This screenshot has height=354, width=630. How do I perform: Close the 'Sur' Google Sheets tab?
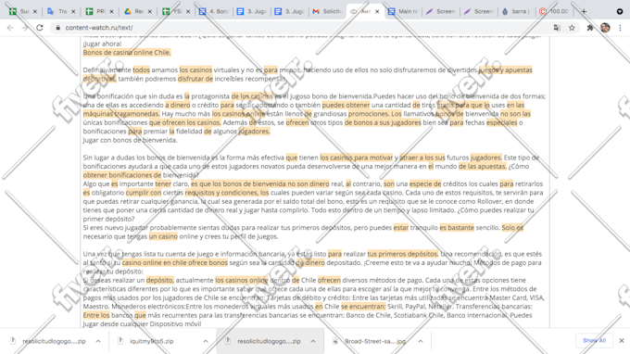click(x=35, y=12)
